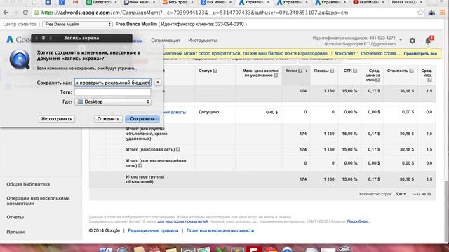Close the LeadMark tab
449x252 pixels.
coord(383,2)
